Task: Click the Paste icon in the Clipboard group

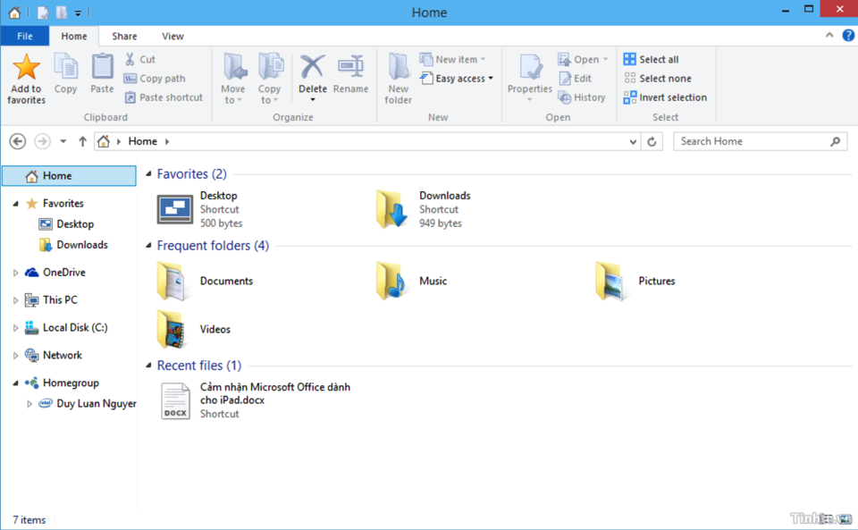Action: coord(102,76)
